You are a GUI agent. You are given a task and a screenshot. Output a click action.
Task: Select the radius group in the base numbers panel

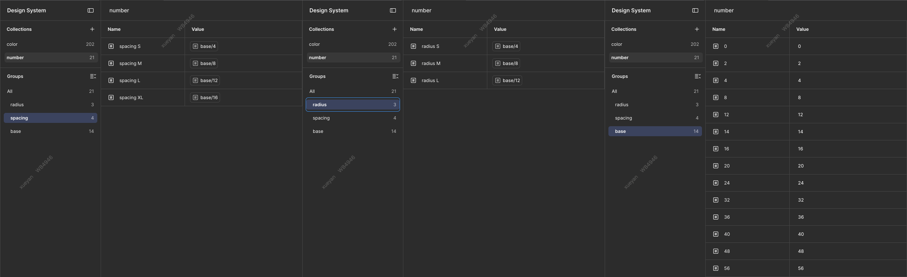point(655,105)
